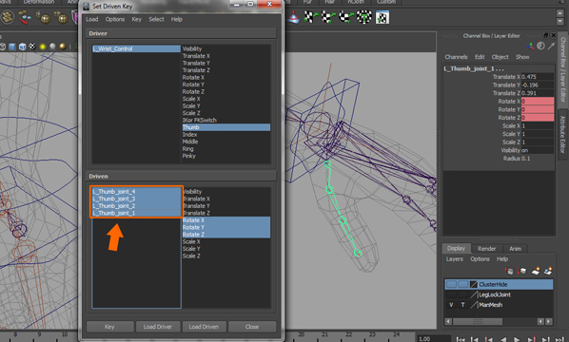Switch to the Render layer tab
The width and height of the screenshot is (569, 342).
[486, 249]
